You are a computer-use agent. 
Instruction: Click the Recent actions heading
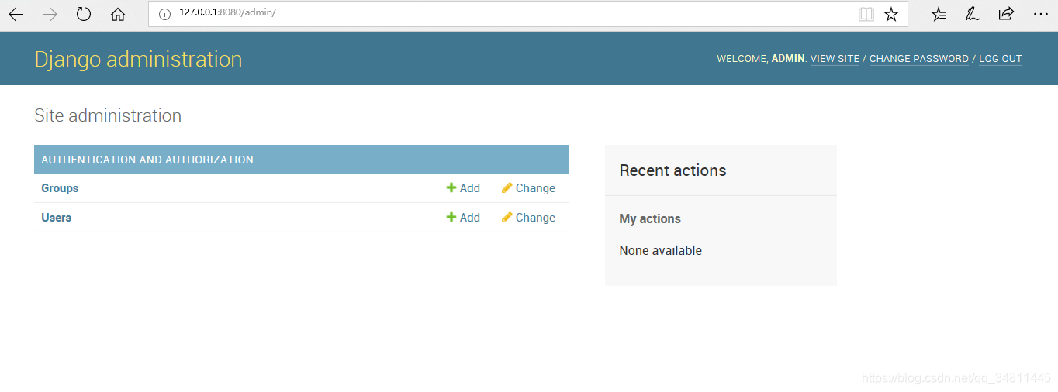pos(672,170)
